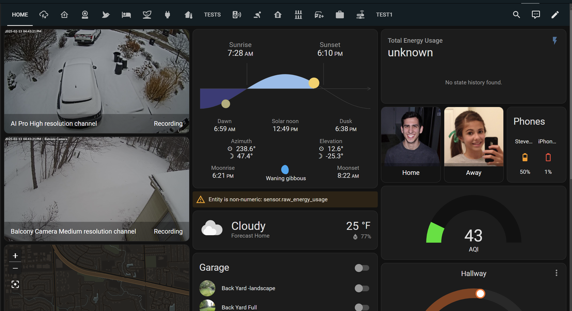
Task: Open the Assist chat icon
Action: coord(536,15)
